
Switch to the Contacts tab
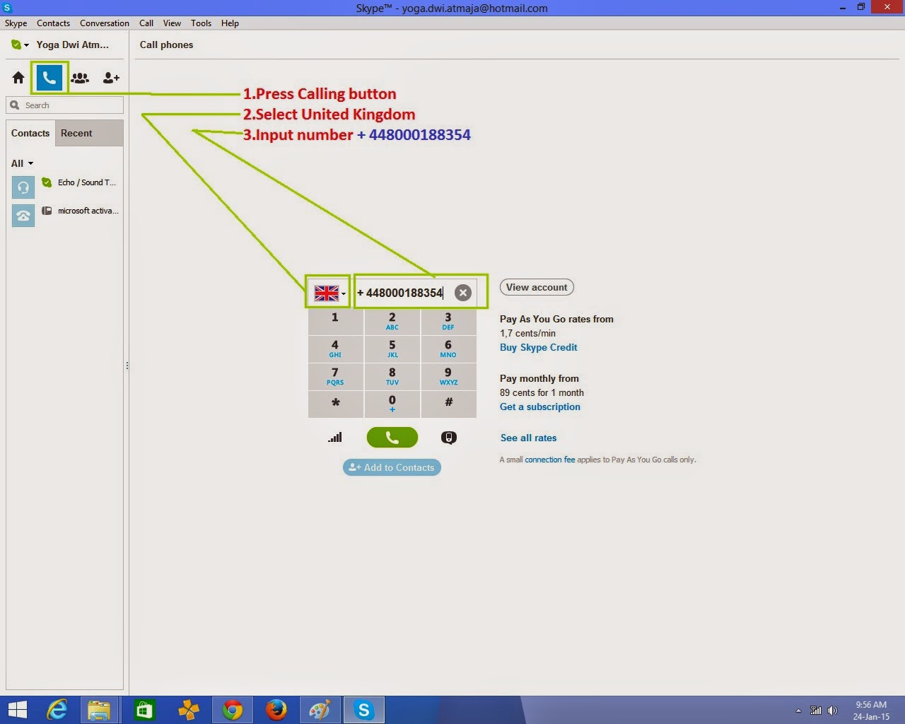pos(30,133)
